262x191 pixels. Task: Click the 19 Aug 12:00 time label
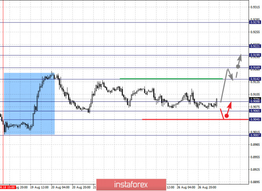39,187
